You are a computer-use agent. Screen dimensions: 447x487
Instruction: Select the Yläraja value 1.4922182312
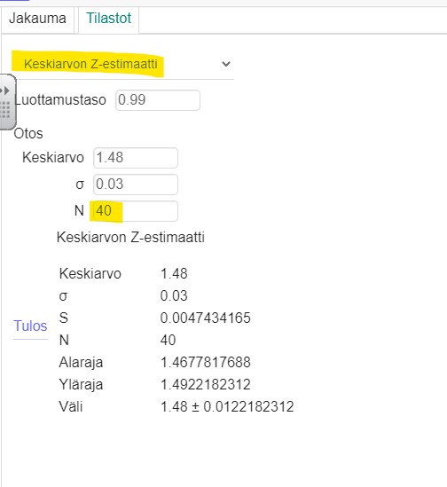click(206, 385)
